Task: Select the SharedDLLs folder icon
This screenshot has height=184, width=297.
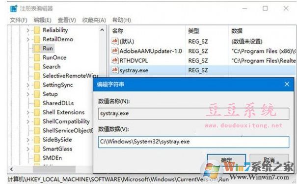Action: [37, 103]
